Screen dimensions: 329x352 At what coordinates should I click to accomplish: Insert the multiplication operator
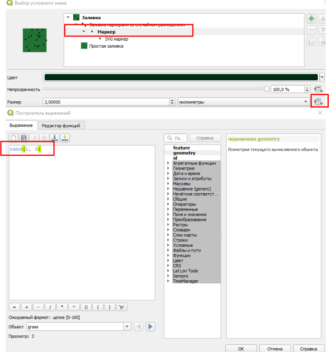(x=62, y=307)
